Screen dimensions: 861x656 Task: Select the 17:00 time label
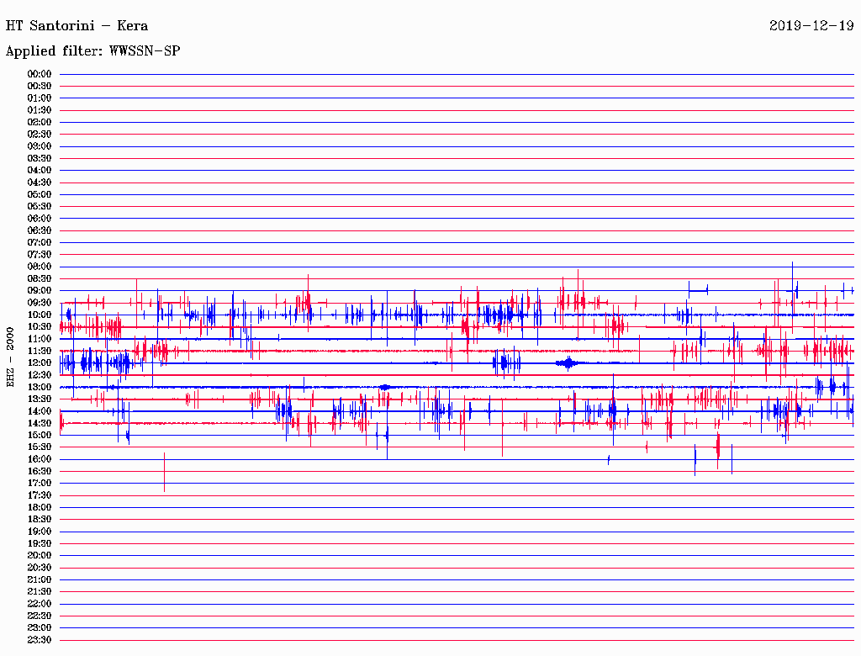[40, 484]
